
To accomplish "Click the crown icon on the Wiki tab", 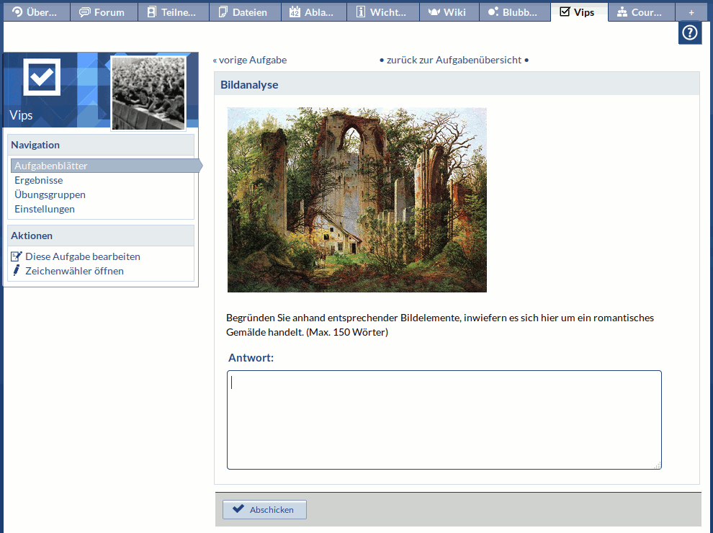I will point(434,12).
